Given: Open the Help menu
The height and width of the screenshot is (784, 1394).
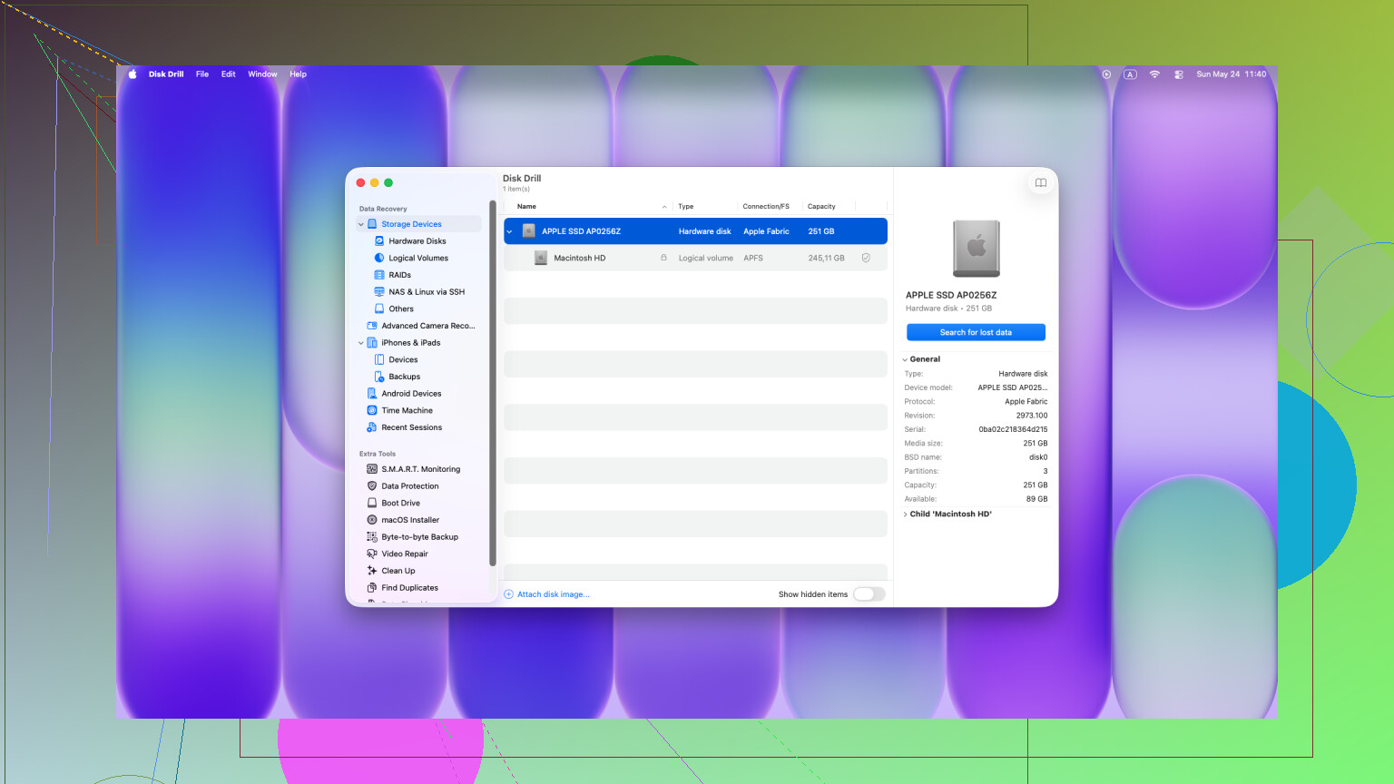Looking at the screenshot, I should (299, 74).
